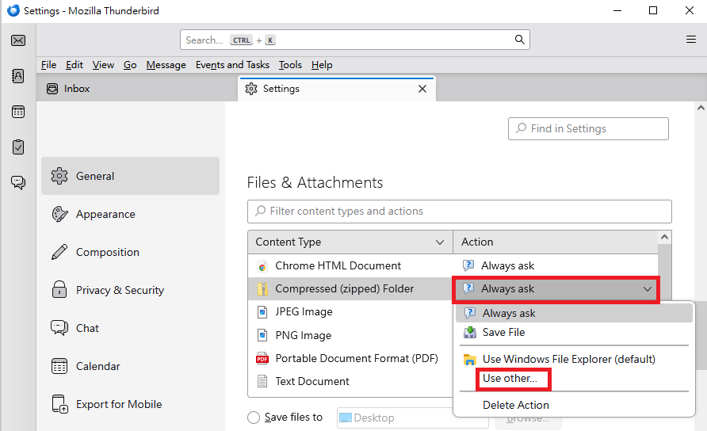Open Privacy & Security settings
The width and height of the screenshot is (707, 431).
pos(120,290)
